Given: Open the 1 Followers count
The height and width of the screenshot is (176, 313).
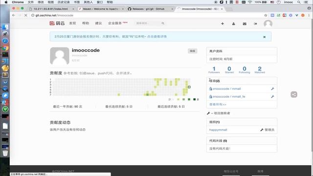Looking at the screenshot, I should (x=214, y=70).
